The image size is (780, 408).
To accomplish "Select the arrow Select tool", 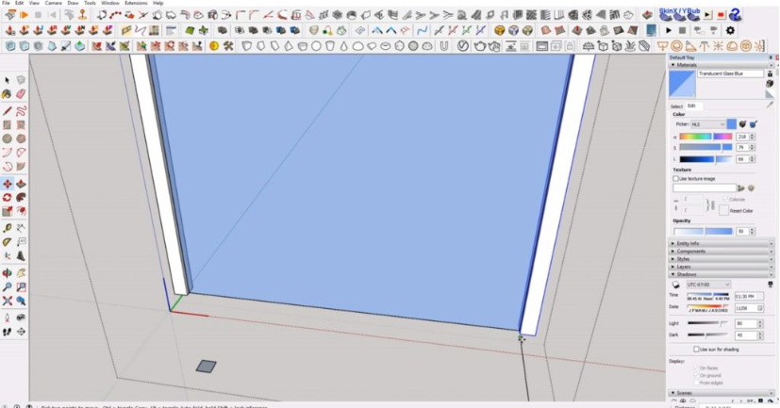I will (7, 80).
